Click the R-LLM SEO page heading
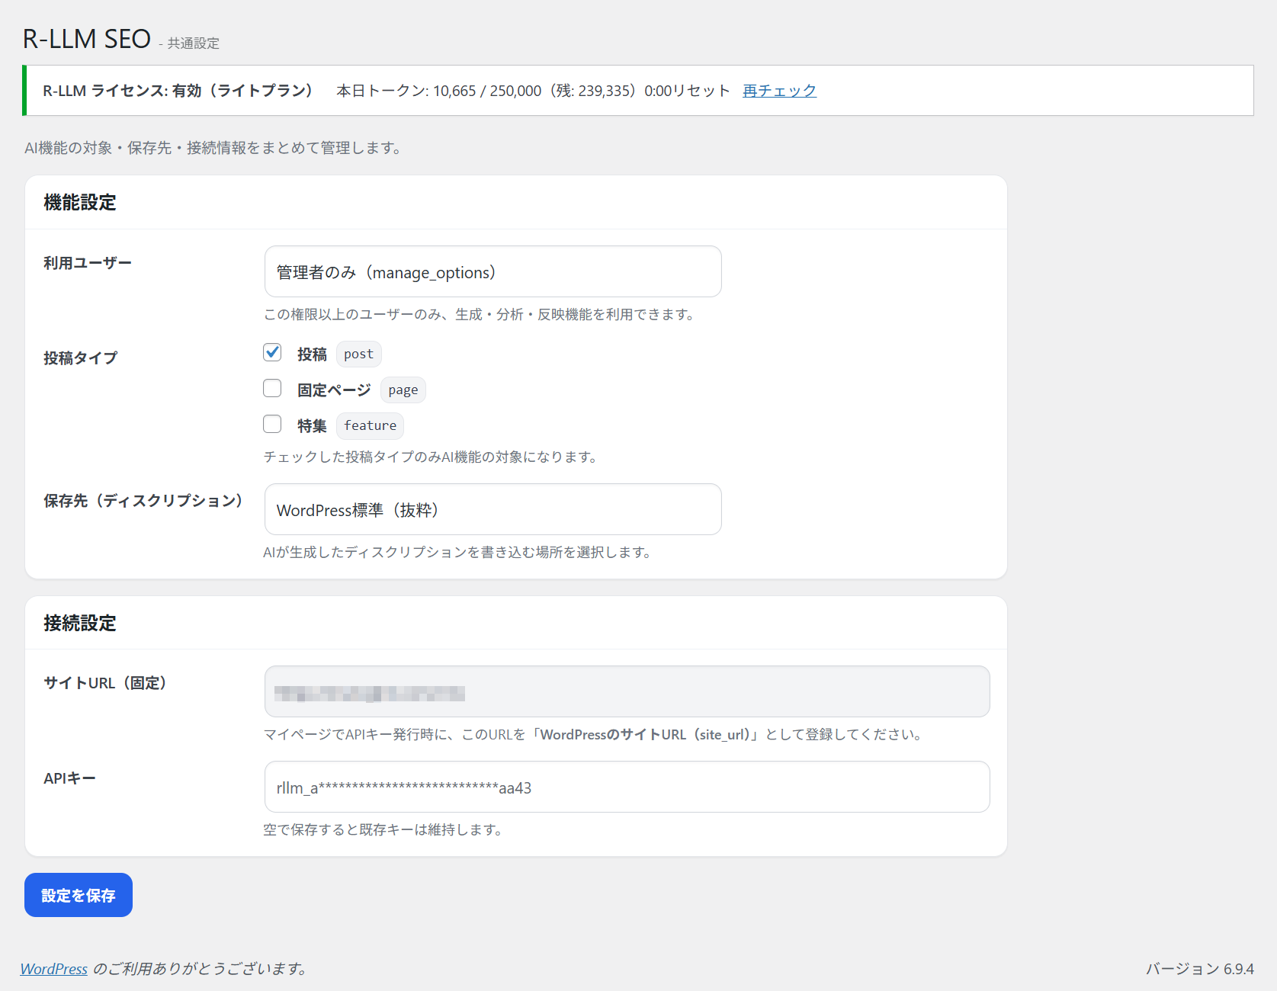1277x991 pixels. pos(86,38)
